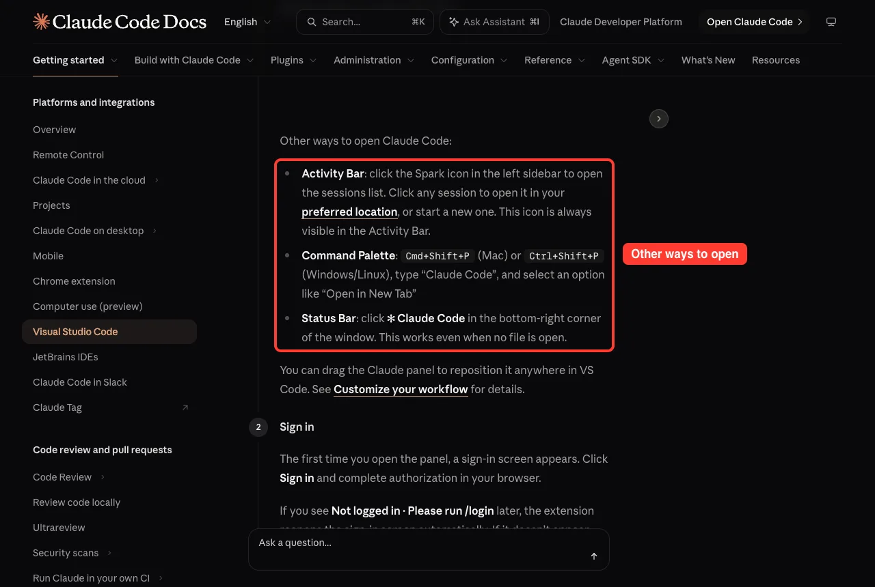Click the external-link arrow beside Claude Tag
Viewport: 875px width, 587px height.
point(185,407)
